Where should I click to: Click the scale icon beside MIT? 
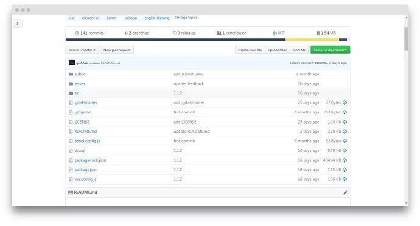pyautogui.click(x=275, y=33)
